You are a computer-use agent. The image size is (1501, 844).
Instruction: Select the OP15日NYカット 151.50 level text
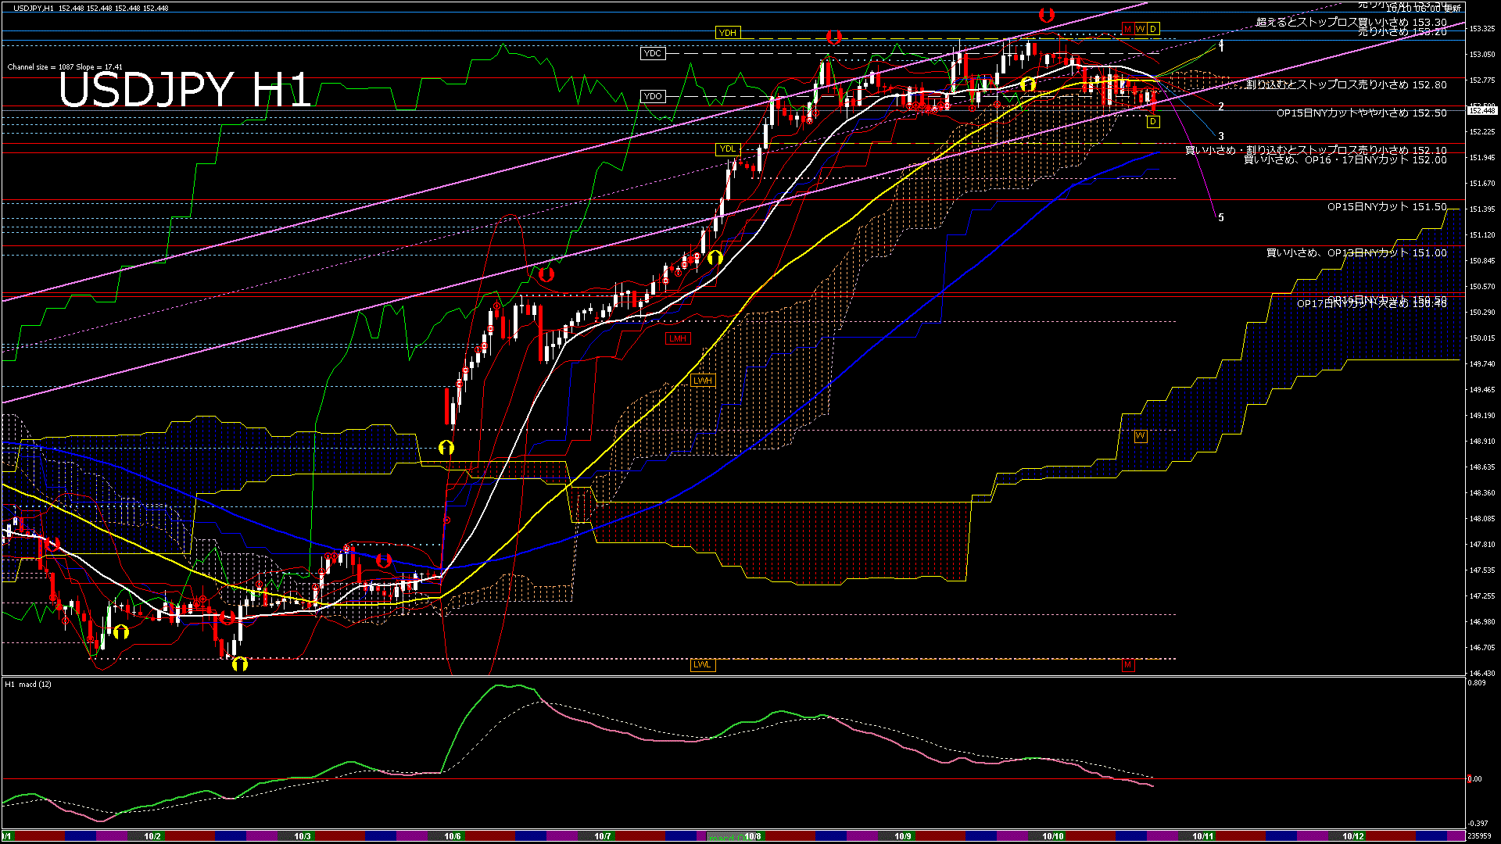pos(1386,207)
